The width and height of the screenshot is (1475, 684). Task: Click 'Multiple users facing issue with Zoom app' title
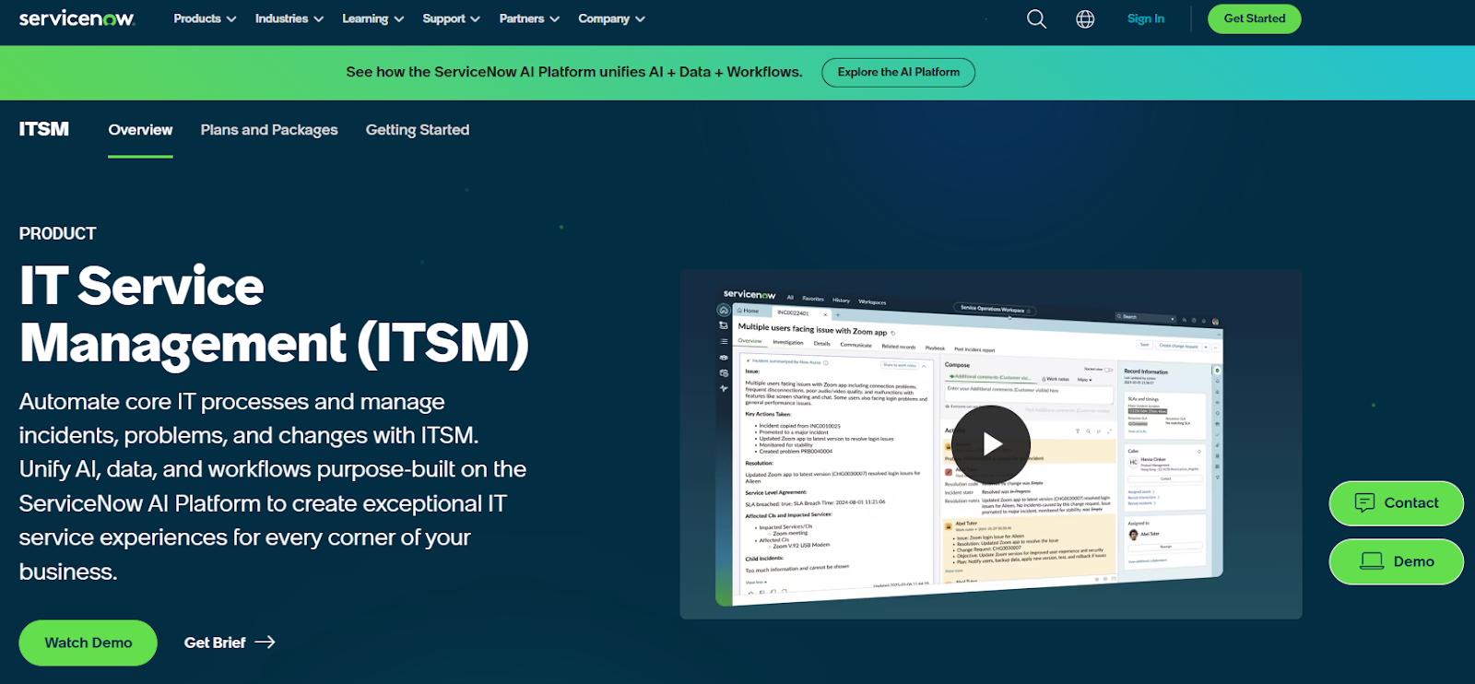click(x=812, y=329)
